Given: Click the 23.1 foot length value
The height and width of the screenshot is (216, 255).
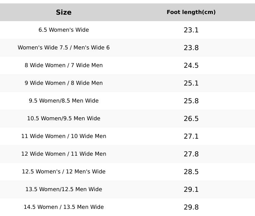Looking at the screenshot, I should coord(191,30).
